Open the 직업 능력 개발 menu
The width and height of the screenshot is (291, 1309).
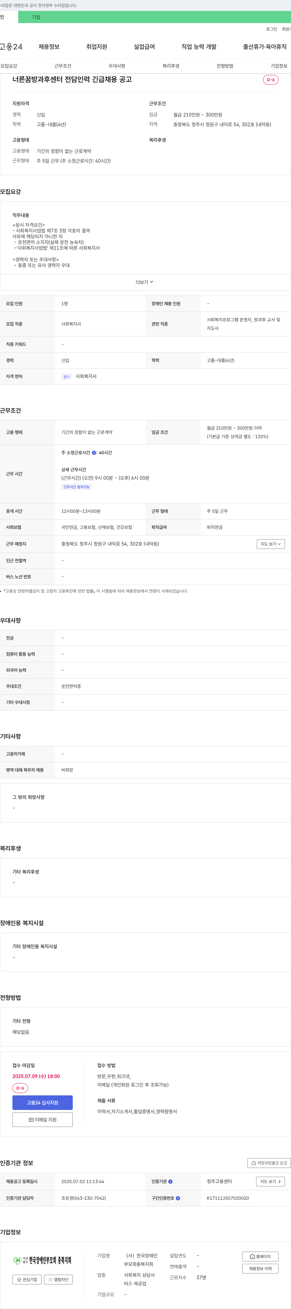tap(199, 47)
